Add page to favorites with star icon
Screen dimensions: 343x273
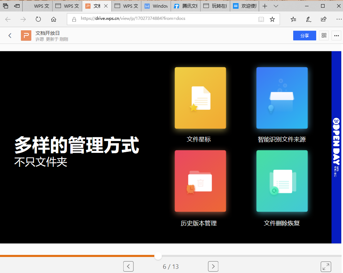tap(272, 19)
